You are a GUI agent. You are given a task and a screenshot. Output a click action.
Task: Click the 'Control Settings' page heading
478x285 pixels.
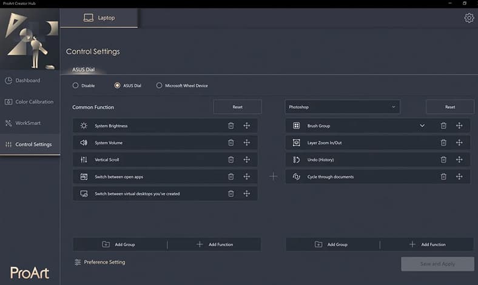(x=93, y=52)
